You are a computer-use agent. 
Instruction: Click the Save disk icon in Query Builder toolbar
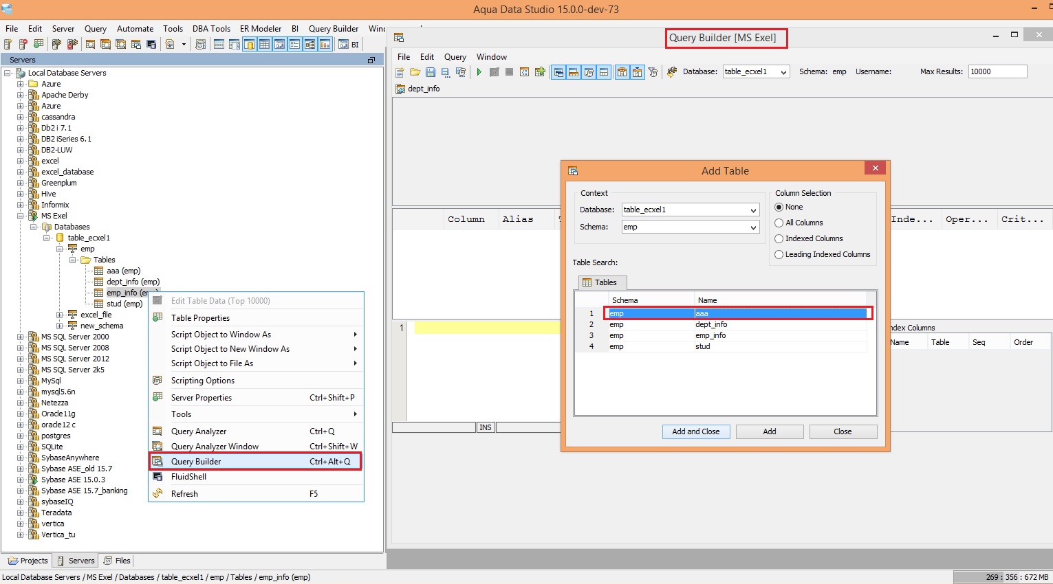pos(431,71)
